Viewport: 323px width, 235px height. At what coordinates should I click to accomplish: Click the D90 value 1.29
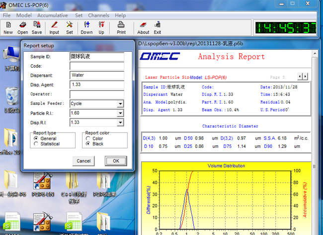click(x=282, y=146)
